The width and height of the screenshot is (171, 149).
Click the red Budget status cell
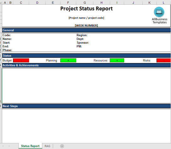21,60
